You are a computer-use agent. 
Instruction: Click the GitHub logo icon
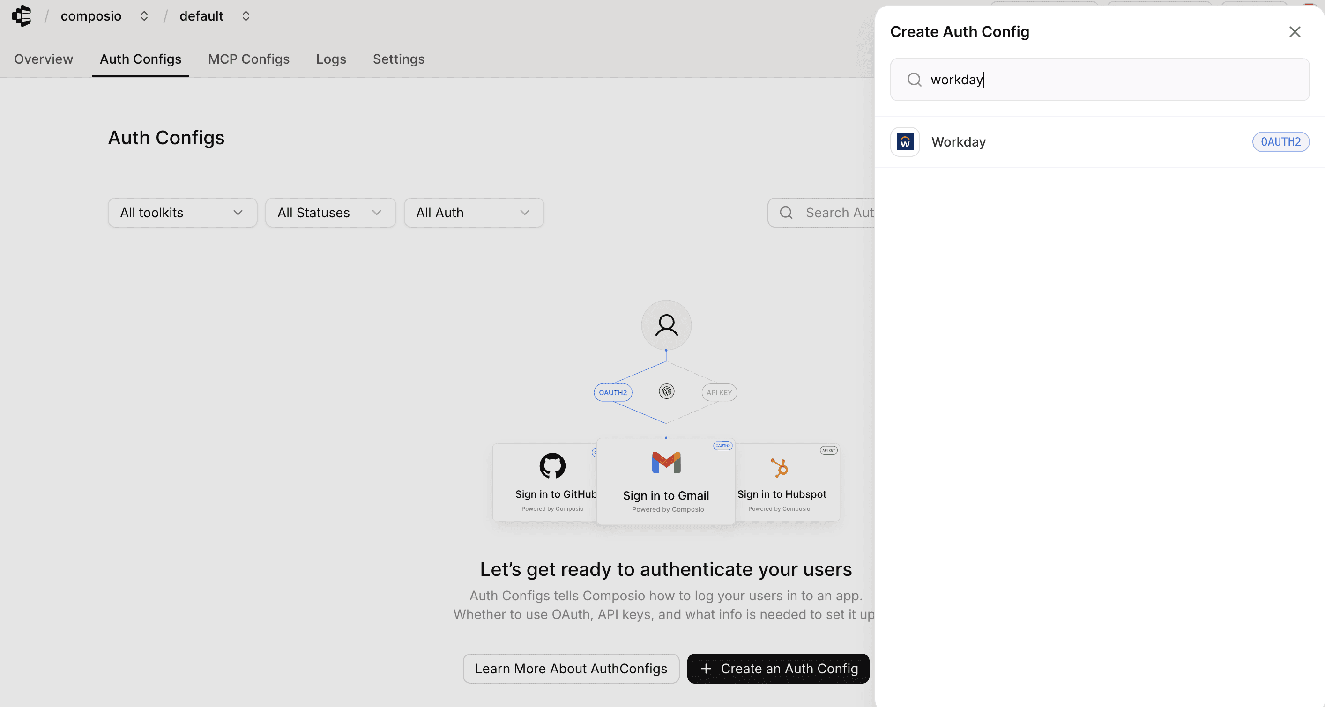pyautogui.click(x=552, y=465)
